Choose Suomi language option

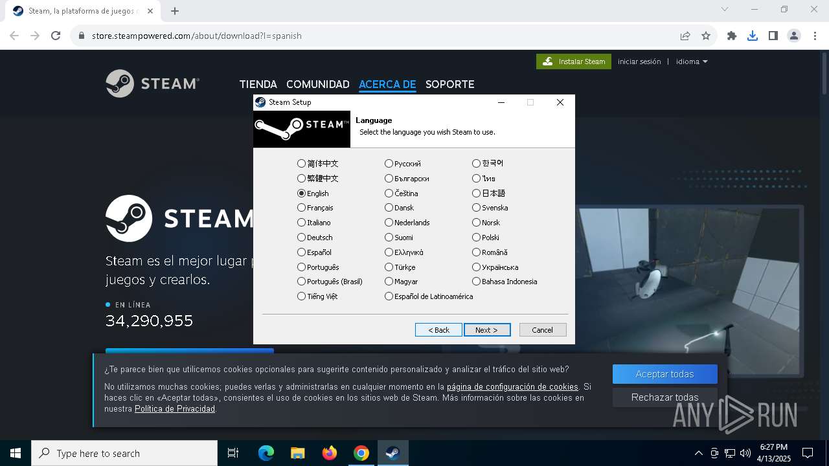tap(399, 238)
